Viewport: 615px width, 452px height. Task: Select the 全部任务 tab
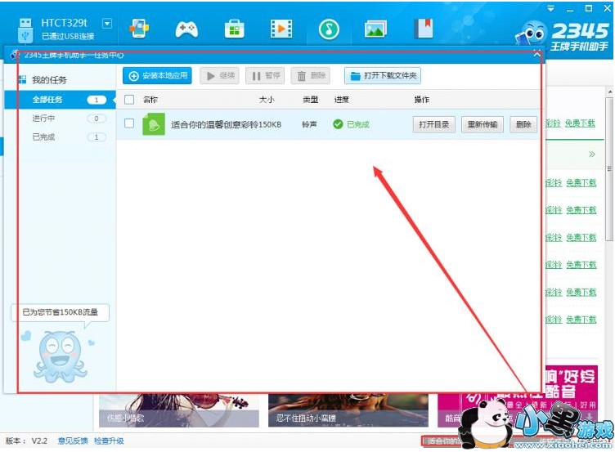coord(60,100)
